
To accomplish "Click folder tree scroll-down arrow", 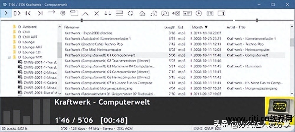I will click(60, 93).
